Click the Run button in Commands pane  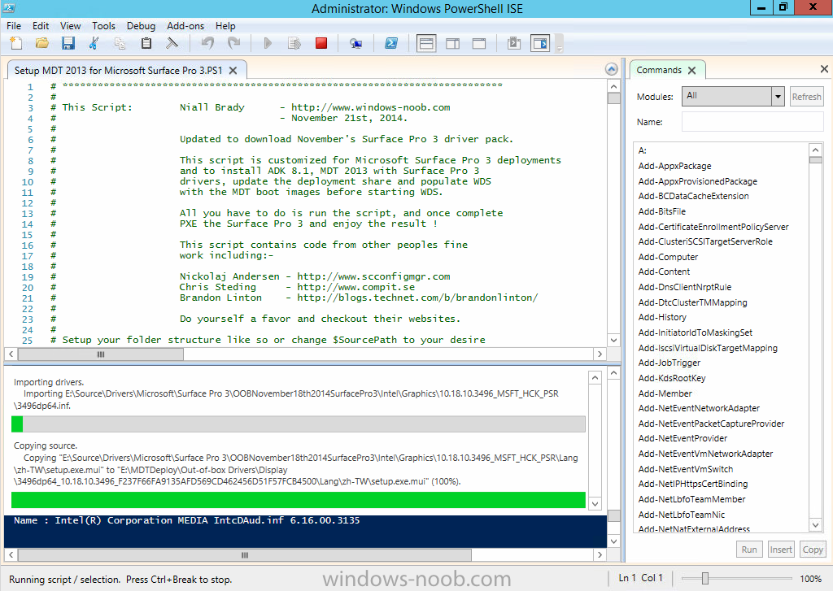tap(749, 549)
